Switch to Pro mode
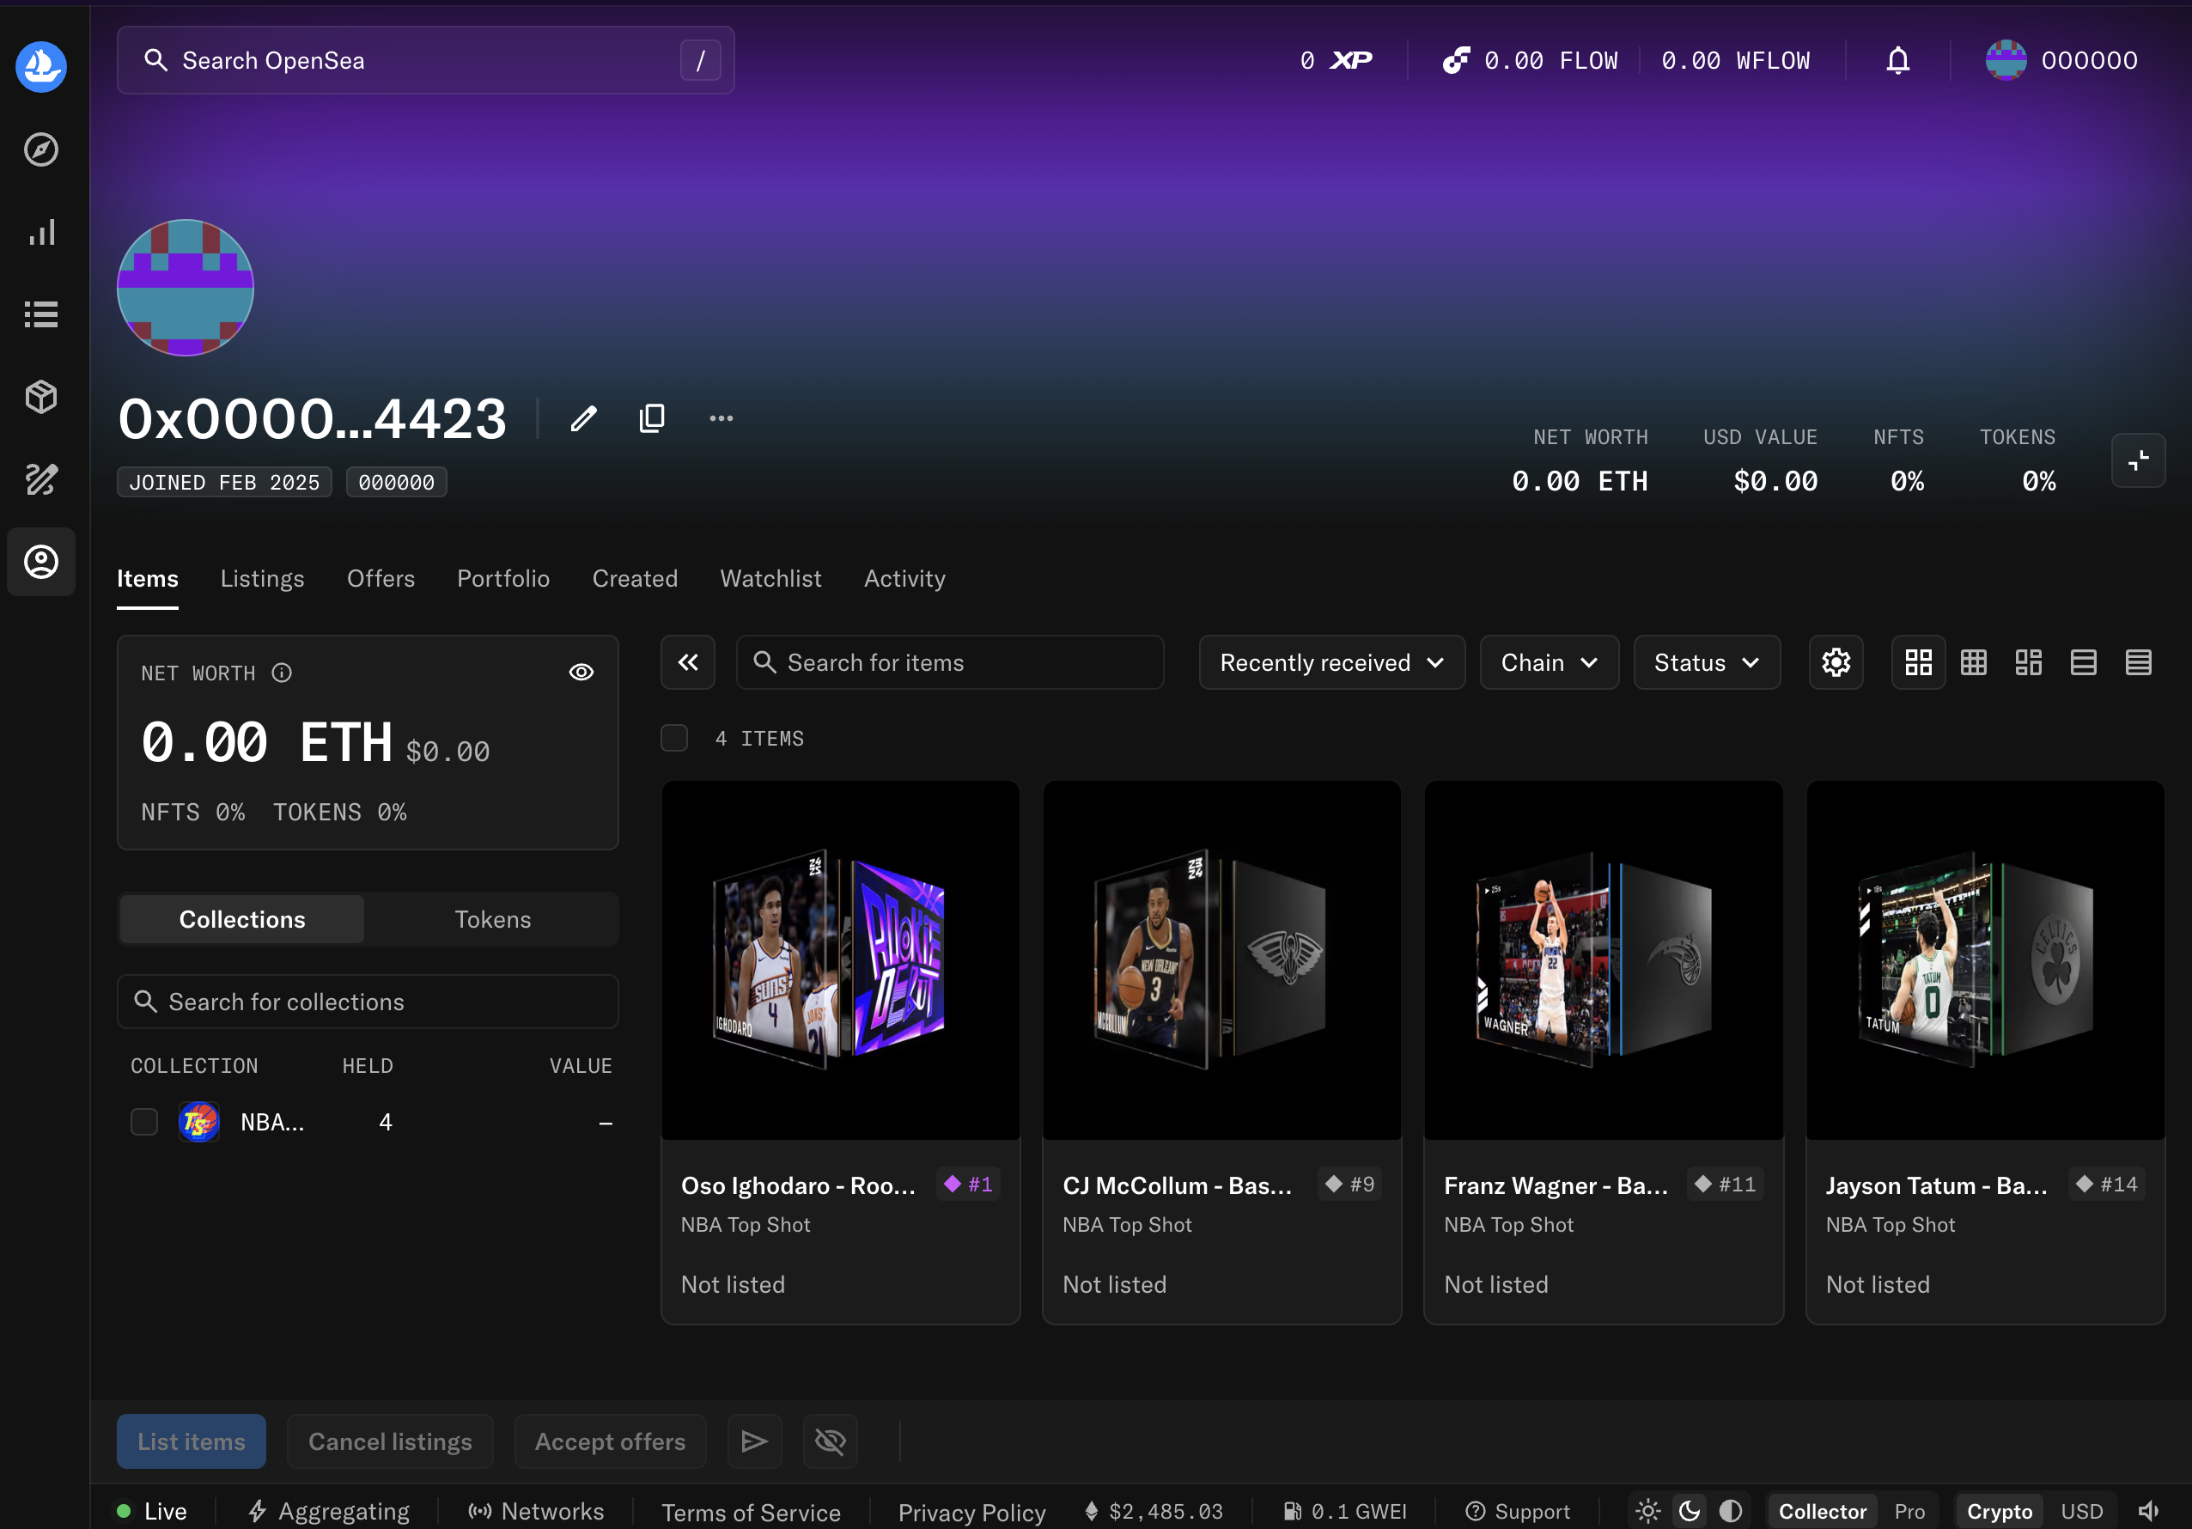This screenshot has height=1529, width=2192. pyautogui.click(x=1909, y=1511)
